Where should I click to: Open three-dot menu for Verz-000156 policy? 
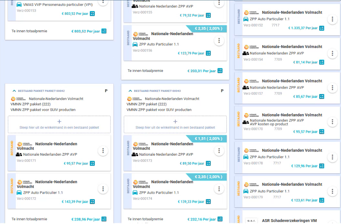tap(219, 41)
